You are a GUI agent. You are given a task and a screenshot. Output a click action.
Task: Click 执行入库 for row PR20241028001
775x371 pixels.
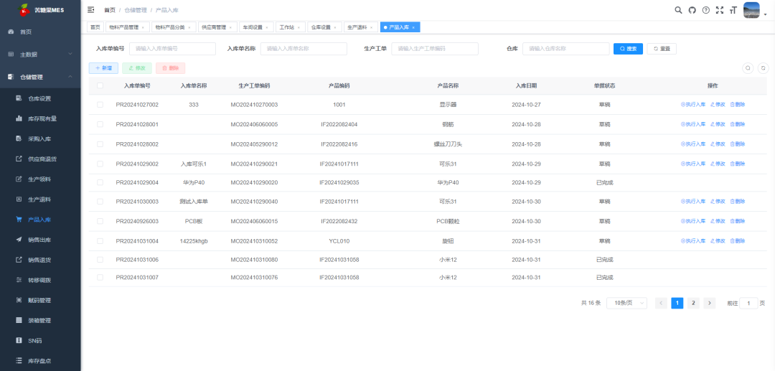pyautogui.click(x=692, y=124)
